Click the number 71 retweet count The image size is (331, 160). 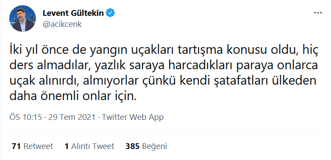16,146
